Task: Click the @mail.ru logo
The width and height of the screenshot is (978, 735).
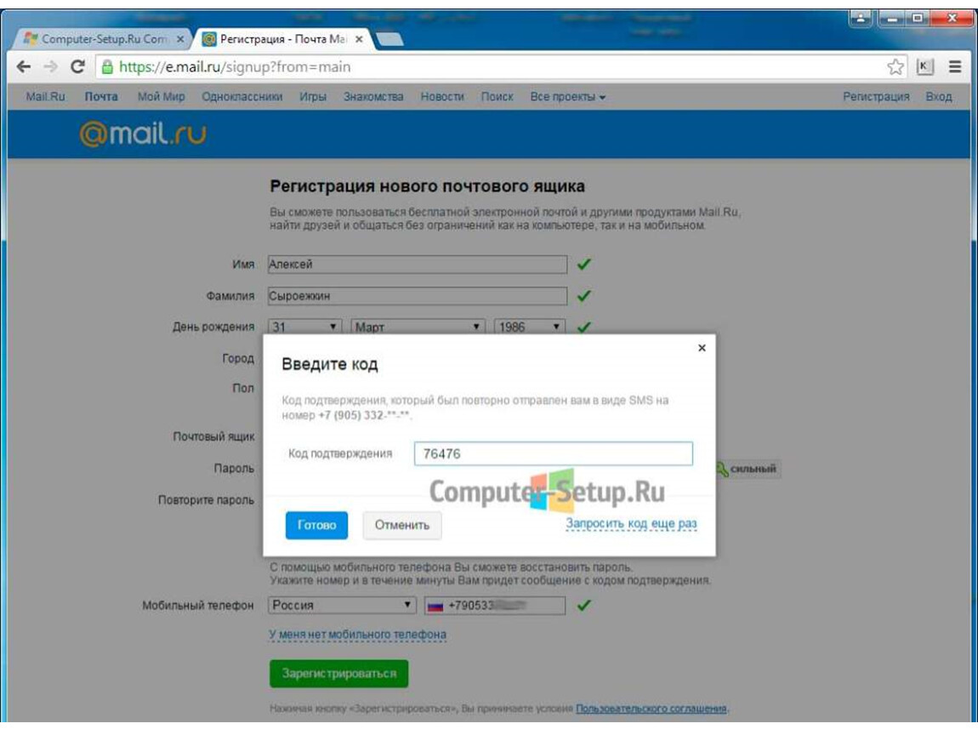Action: coord(143,134)
